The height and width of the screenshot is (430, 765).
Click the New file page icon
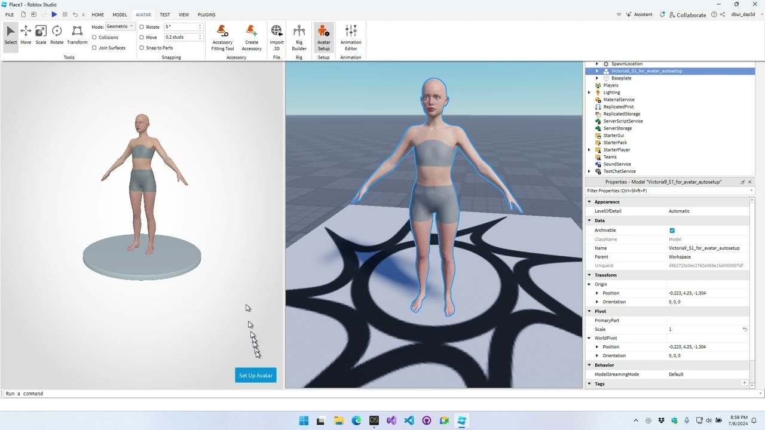(x=23, y=14)
